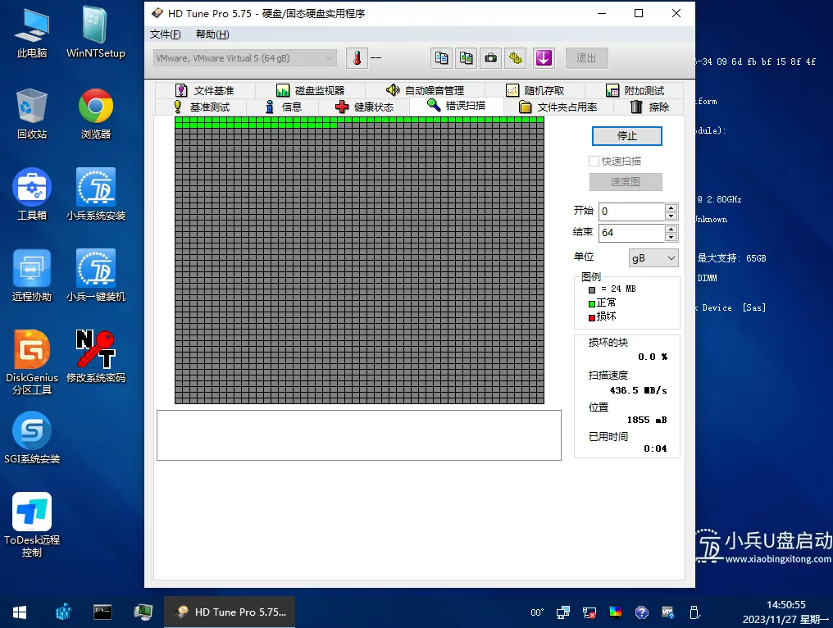Switch to the 文件基准 tab
833x628 pixels.
pos(205,90)
